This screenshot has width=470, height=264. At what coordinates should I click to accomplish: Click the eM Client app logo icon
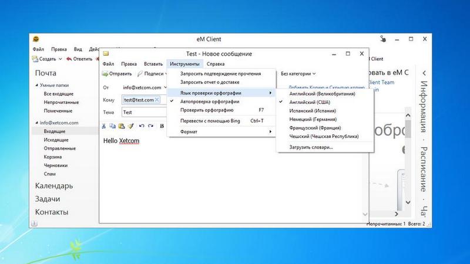[36, 39]
